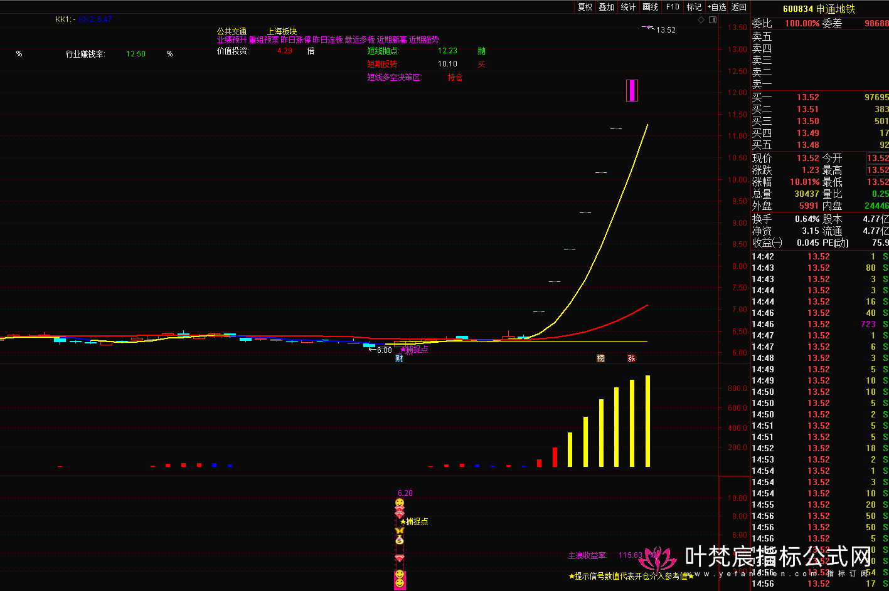This screenshot has width=889, height=591.
Task: Open the 复权 price adjustment menu
Action: (585, 7)
